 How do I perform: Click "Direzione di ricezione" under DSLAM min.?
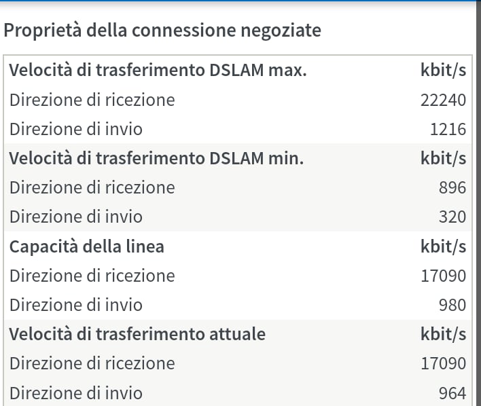pos(92,187)
